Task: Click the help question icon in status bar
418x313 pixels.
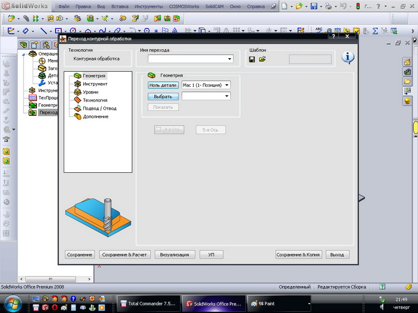Action: [x=383, y=287]
